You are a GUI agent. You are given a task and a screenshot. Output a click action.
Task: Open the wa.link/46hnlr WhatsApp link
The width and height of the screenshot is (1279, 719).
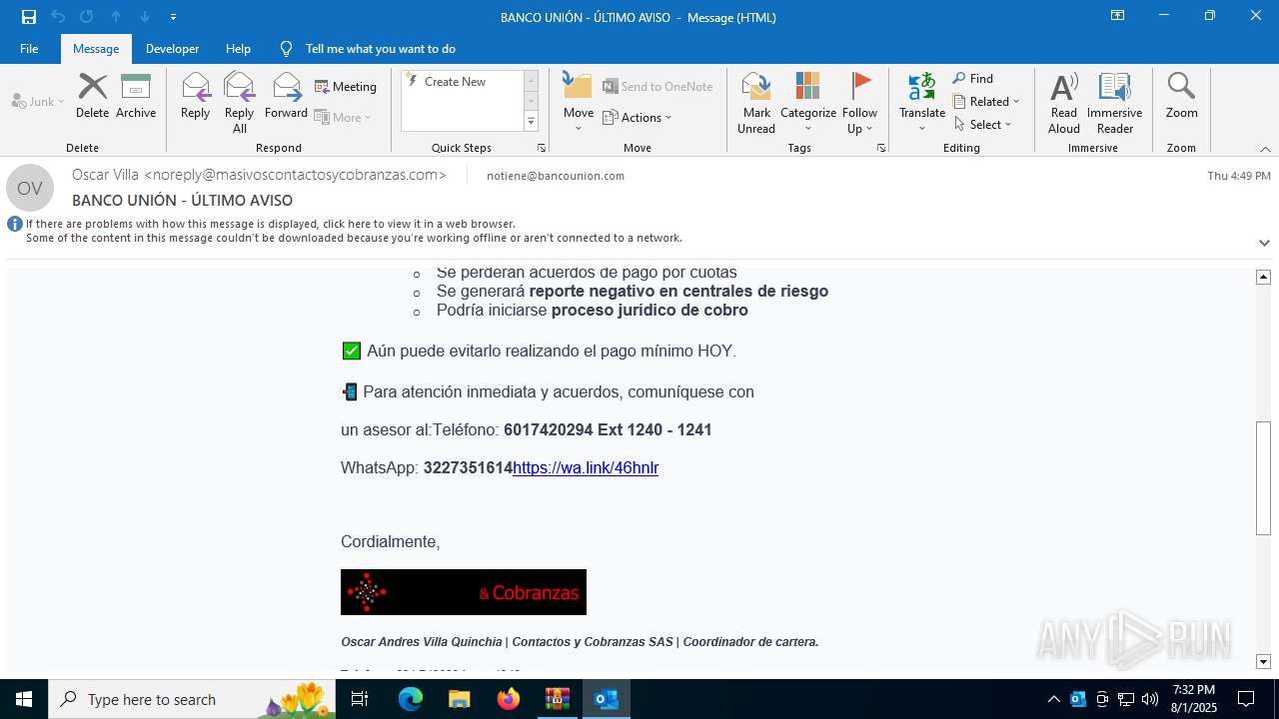tap(586, 467)
